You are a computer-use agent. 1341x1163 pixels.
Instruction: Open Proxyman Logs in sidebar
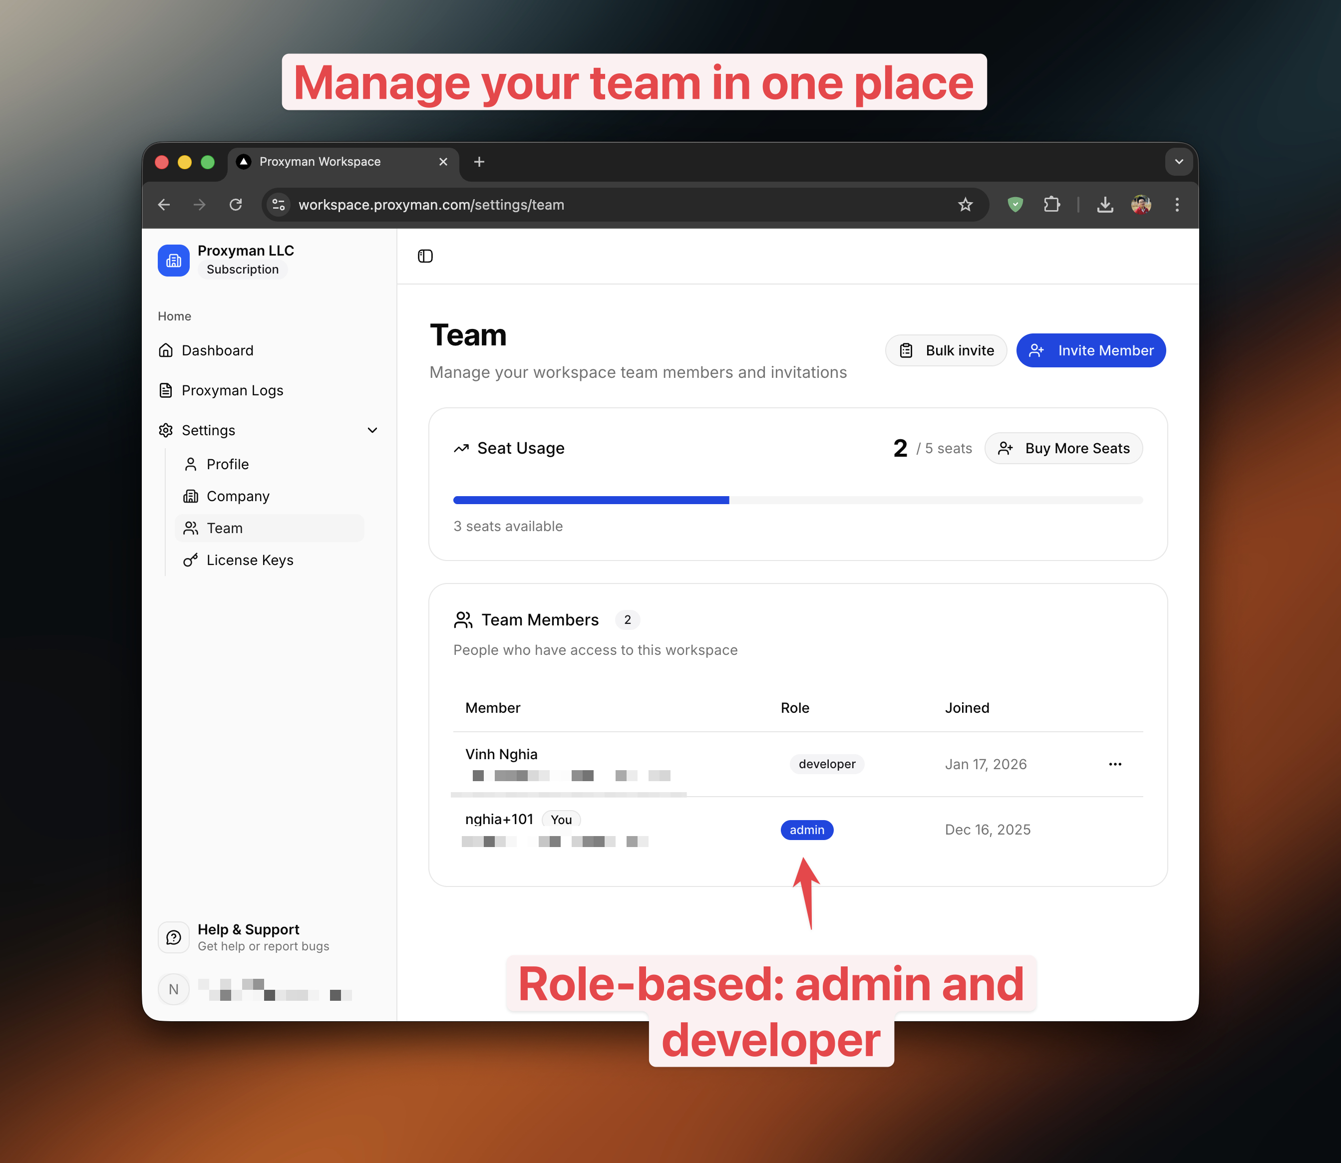point(232,390)
